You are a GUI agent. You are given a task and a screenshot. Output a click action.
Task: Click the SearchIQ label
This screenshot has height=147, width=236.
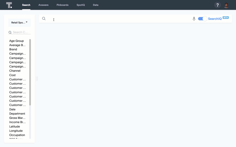click(x=215, y=19)
